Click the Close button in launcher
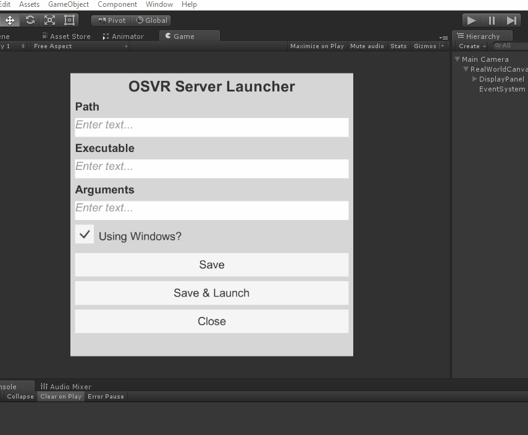Viewport: 528px width, 435px height. (211, 321)
